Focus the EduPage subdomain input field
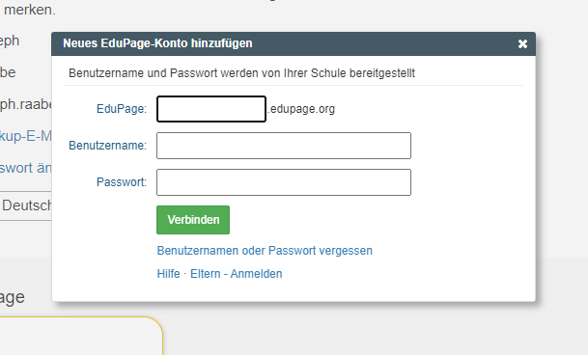This screenshot has height=355, width=588. [x=211, y=109]
